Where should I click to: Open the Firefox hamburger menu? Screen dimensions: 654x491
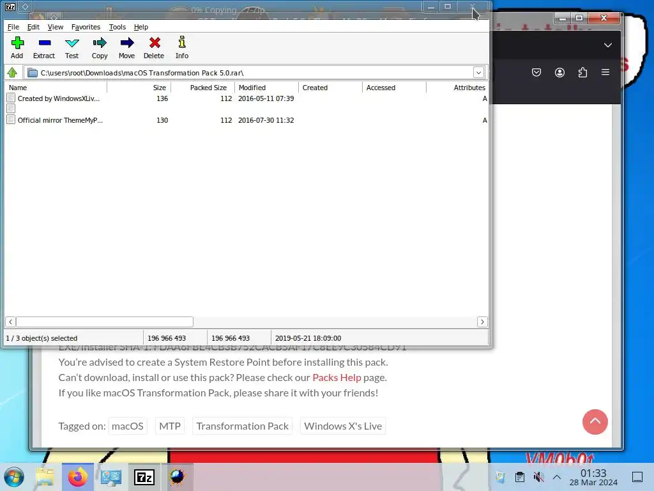point(605,72)
